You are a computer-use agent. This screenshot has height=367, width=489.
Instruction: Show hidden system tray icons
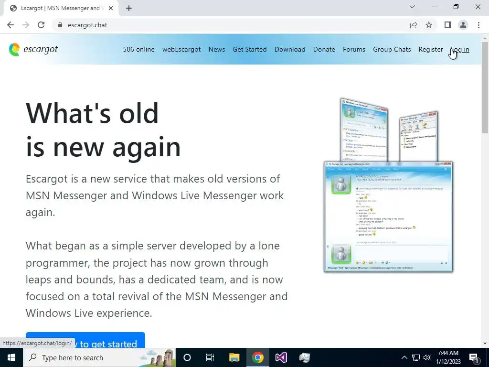(x=404, y=357)
